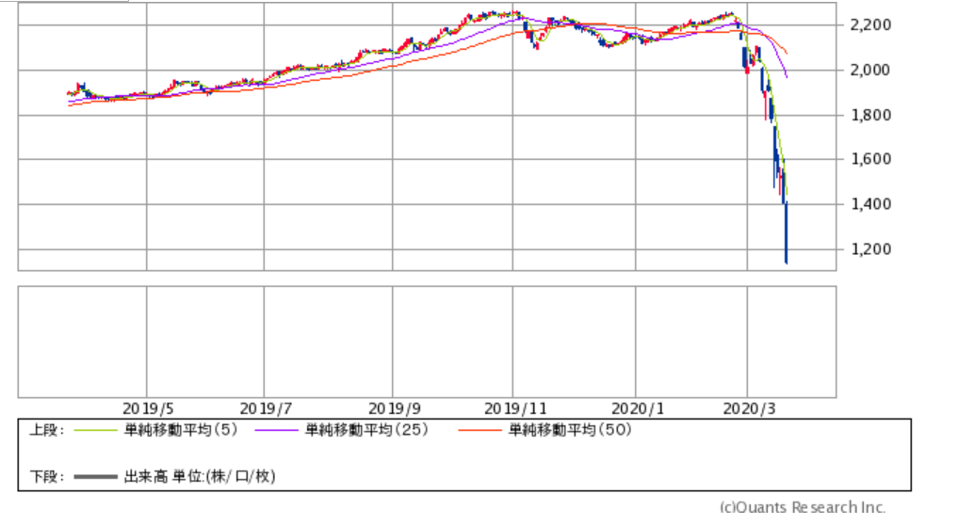959x525 pixels.
Task: Click the (c)Quants Research Inc. credit
Action: (x=803, y=507)
